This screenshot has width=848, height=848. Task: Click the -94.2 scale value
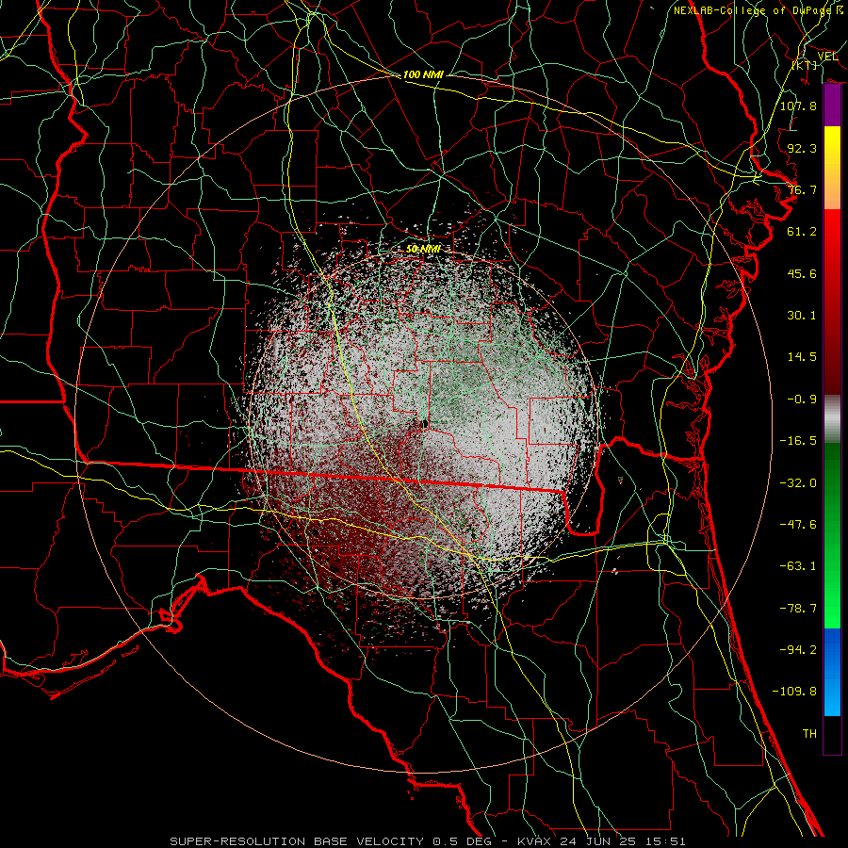click(x=798, y=650)
